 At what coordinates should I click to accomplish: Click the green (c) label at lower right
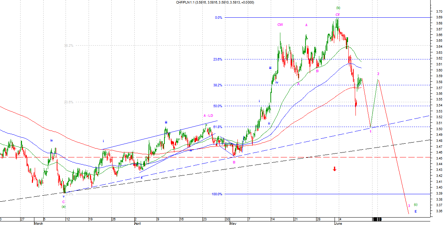coord(416,204)
